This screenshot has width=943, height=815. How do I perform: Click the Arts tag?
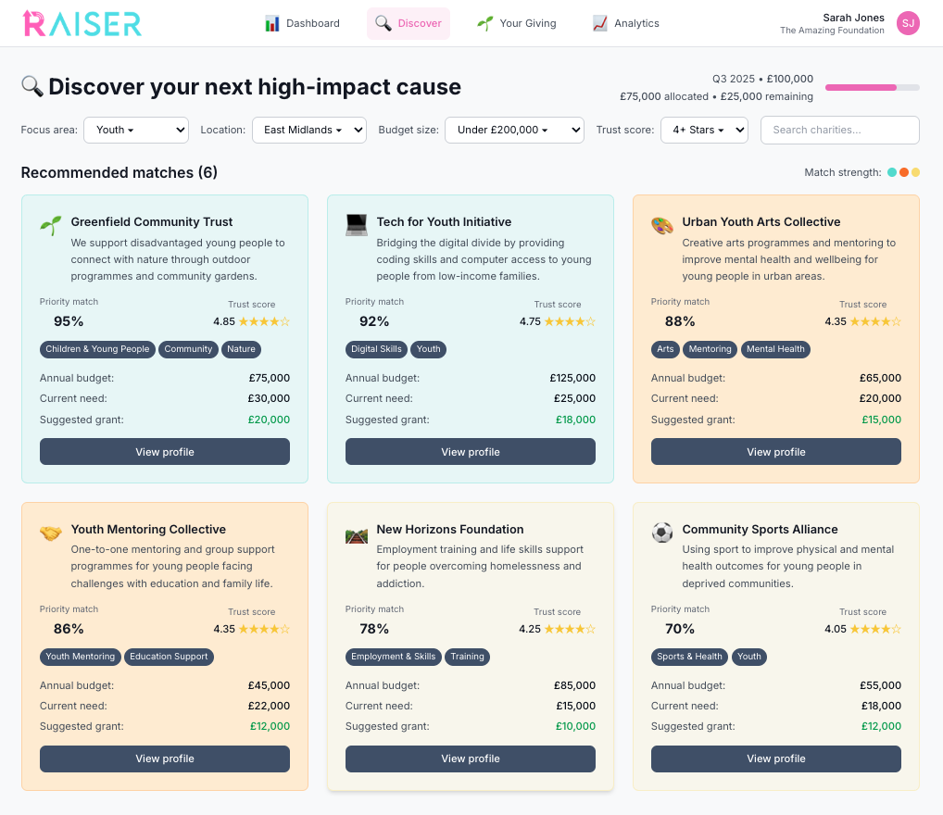coord(665,349)
